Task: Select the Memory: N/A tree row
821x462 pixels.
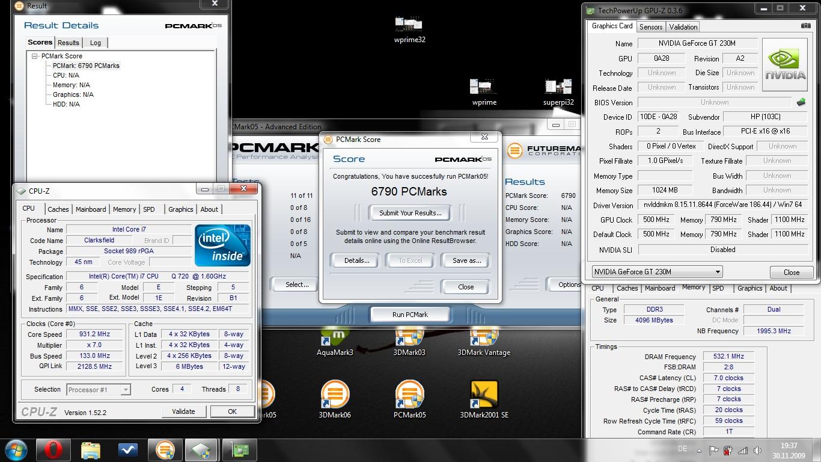Action: [x=71, y=85]
